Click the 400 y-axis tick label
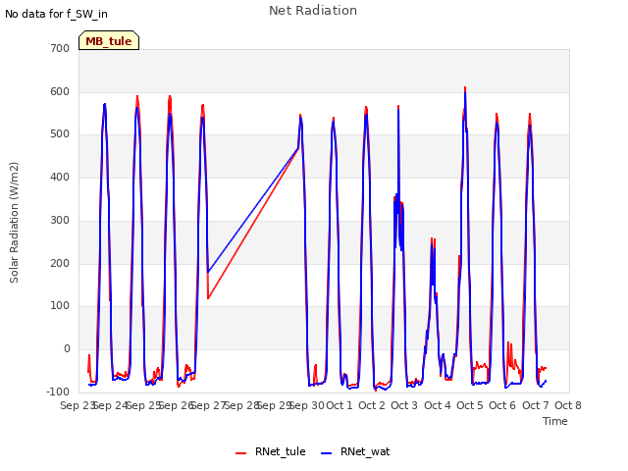The width and height of the screenshot is (628, 471). (60, 177)
